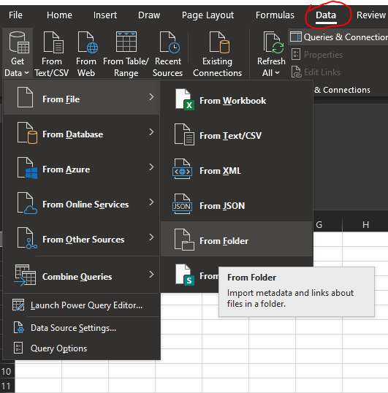
Task: Click the SharePoint file icon in submenu
Action: pyautogui.click(x=185, y=275)
